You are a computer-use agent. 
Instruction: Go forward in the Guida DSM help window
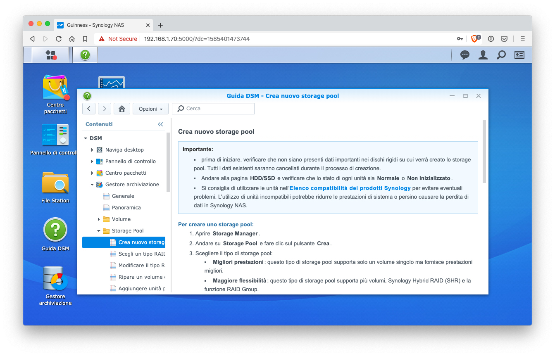tap(105, 109)
